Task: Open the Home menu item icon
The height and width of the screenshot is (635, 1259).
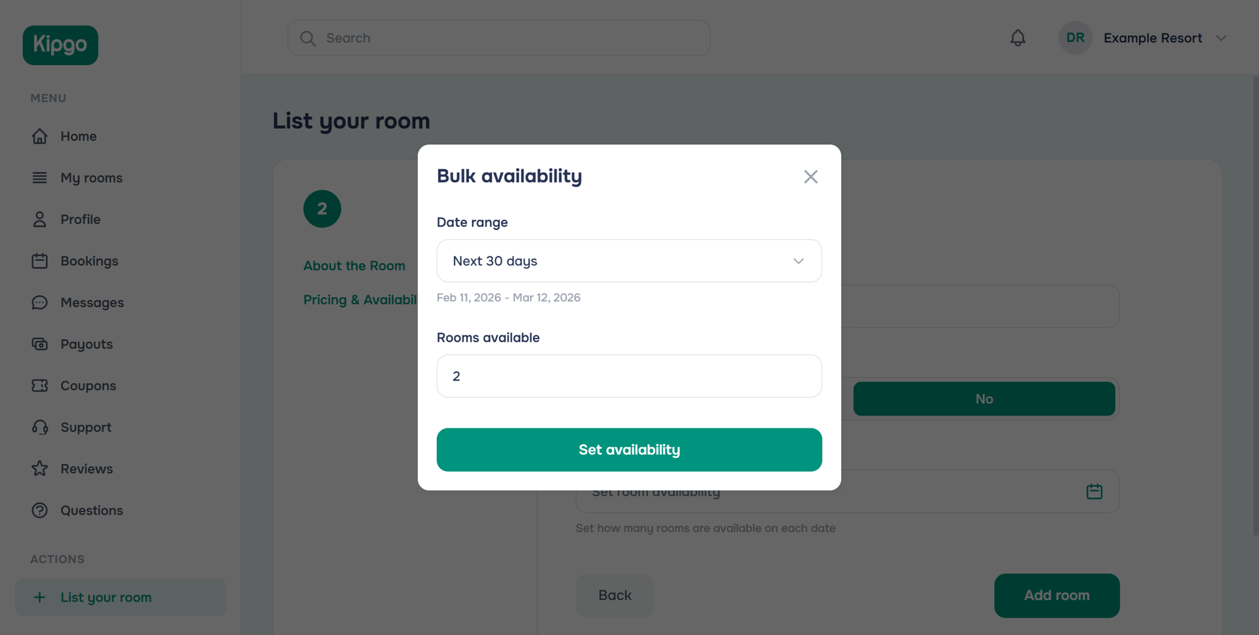Action: pos(40,136)
